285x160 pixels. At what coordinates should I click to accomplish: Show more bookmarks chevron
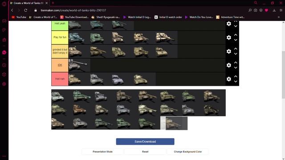(x=279, y=17)
